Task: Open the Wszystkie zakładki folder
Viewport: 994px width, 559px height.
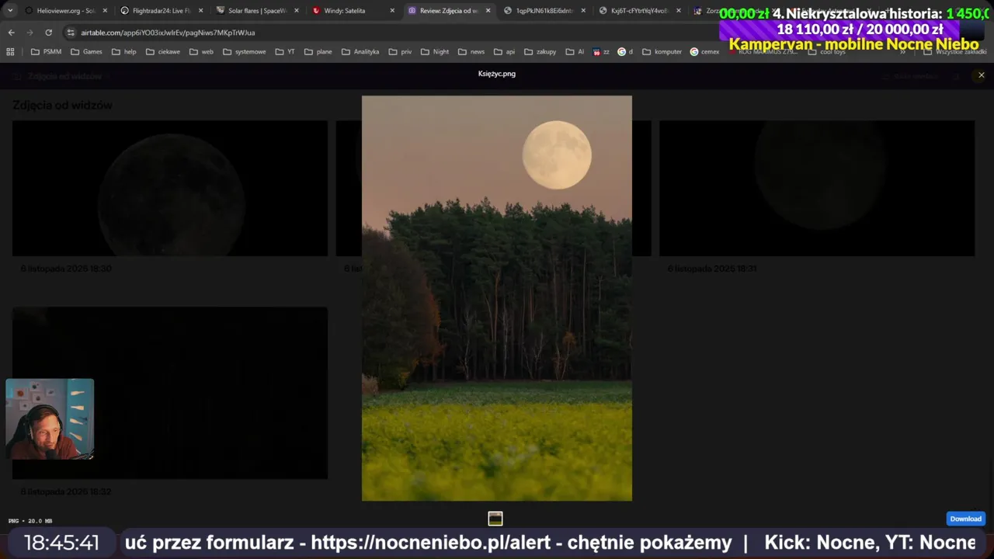Action: click(954, 52)
